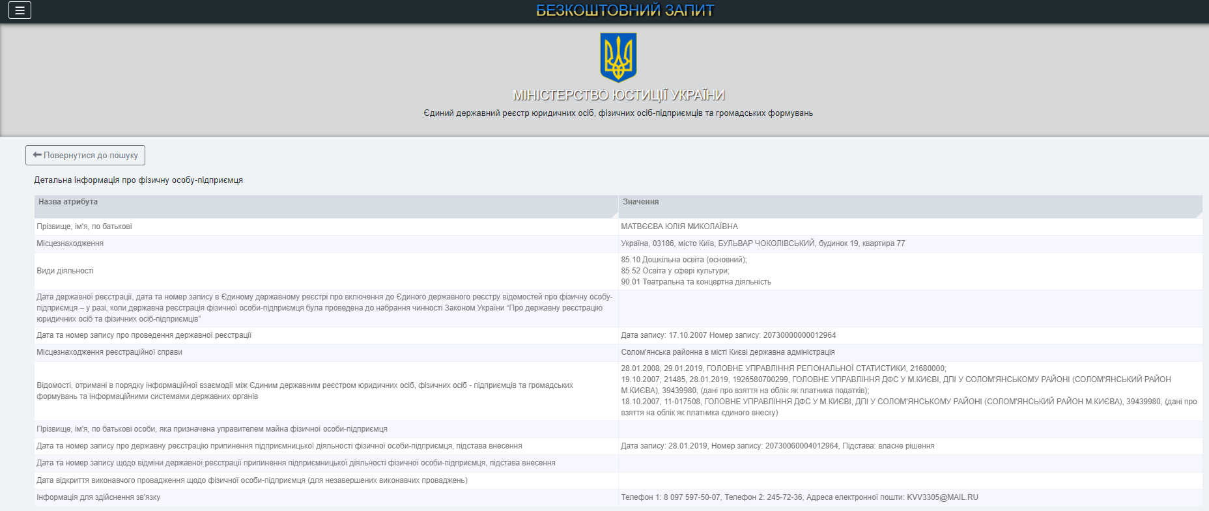The width and height of the screenshot is (1209, 511).
Task: Select "90.01 Театральна та концертна діяльність" line
Action: [x=696, y=282]
